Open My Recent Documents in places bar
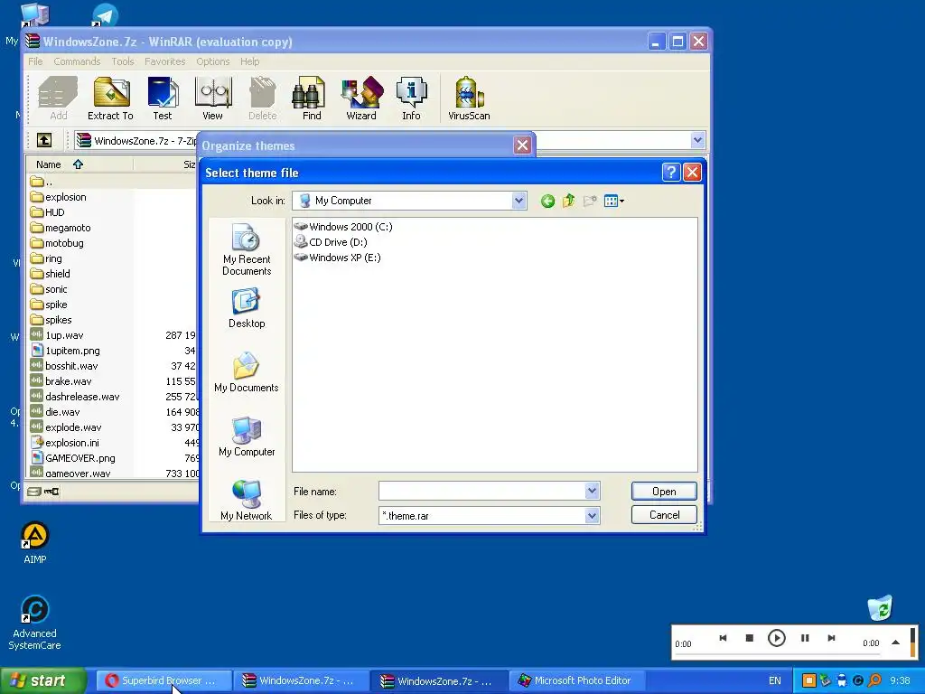Image resolution: width=925 pixels, height=694 pixels. coord(247,249)
